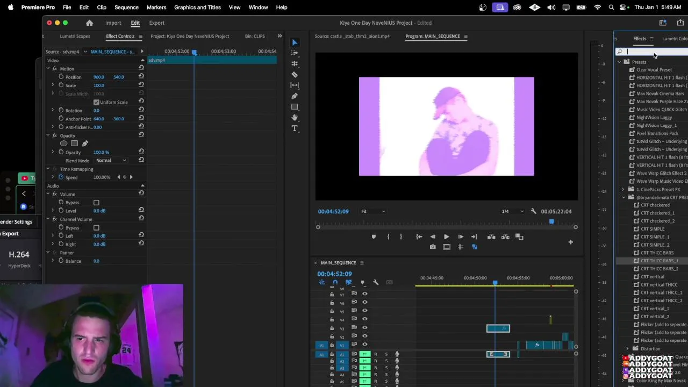Collapse the Motion effect section
The image size is (688, 387).
48,69
